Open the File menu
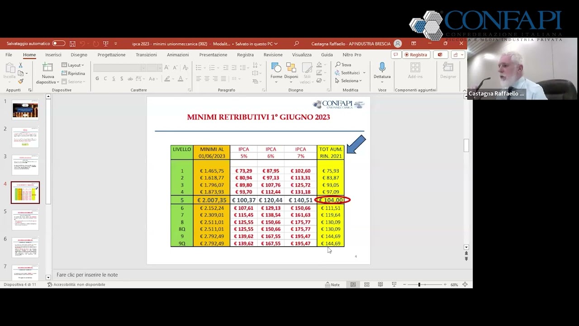 pos(9,55)
